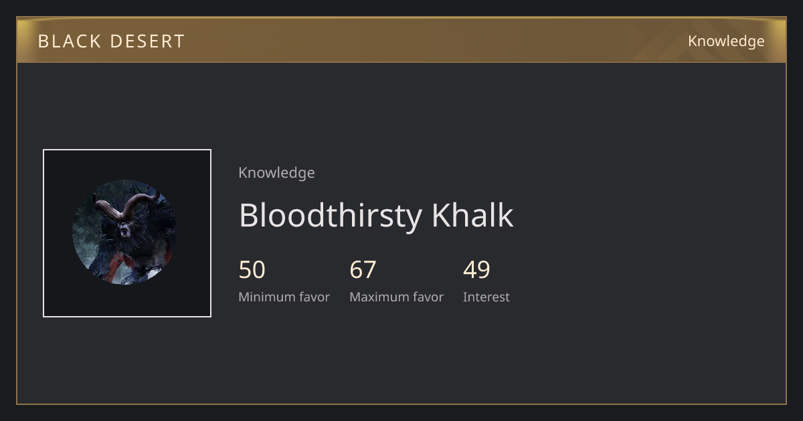Image resolution: width=803 pixels, height=421 pixels.
Task: Select the gray Knowledge label above the title
Action: 276,173
